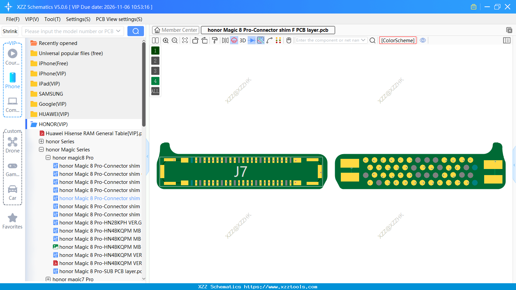Collapse the left file panel handle

pyautogui.click(x=147, y=156)
